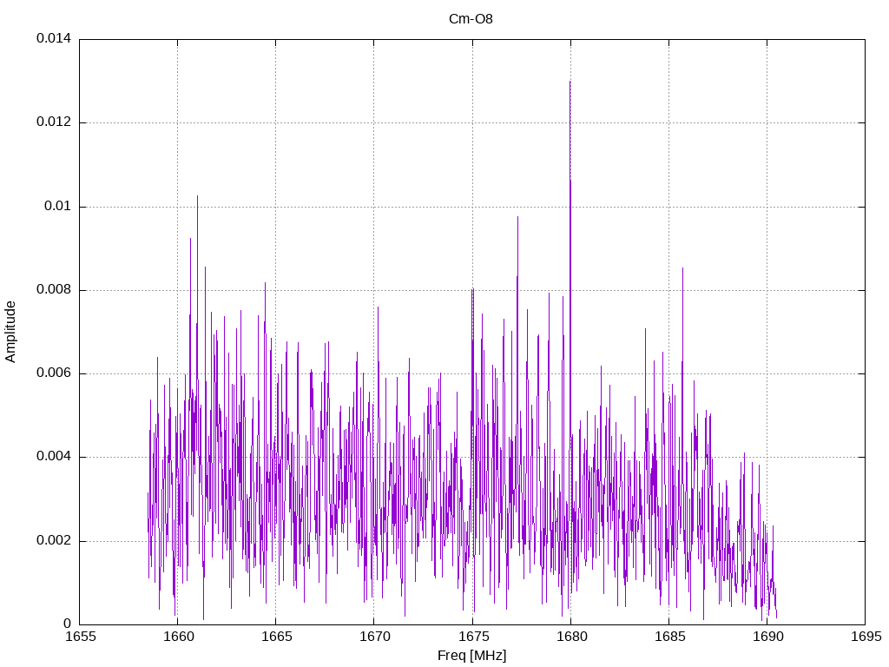Click the spectrum peak top near 1661 MHz
Screen dimensions: 889x667
[197, 197]
